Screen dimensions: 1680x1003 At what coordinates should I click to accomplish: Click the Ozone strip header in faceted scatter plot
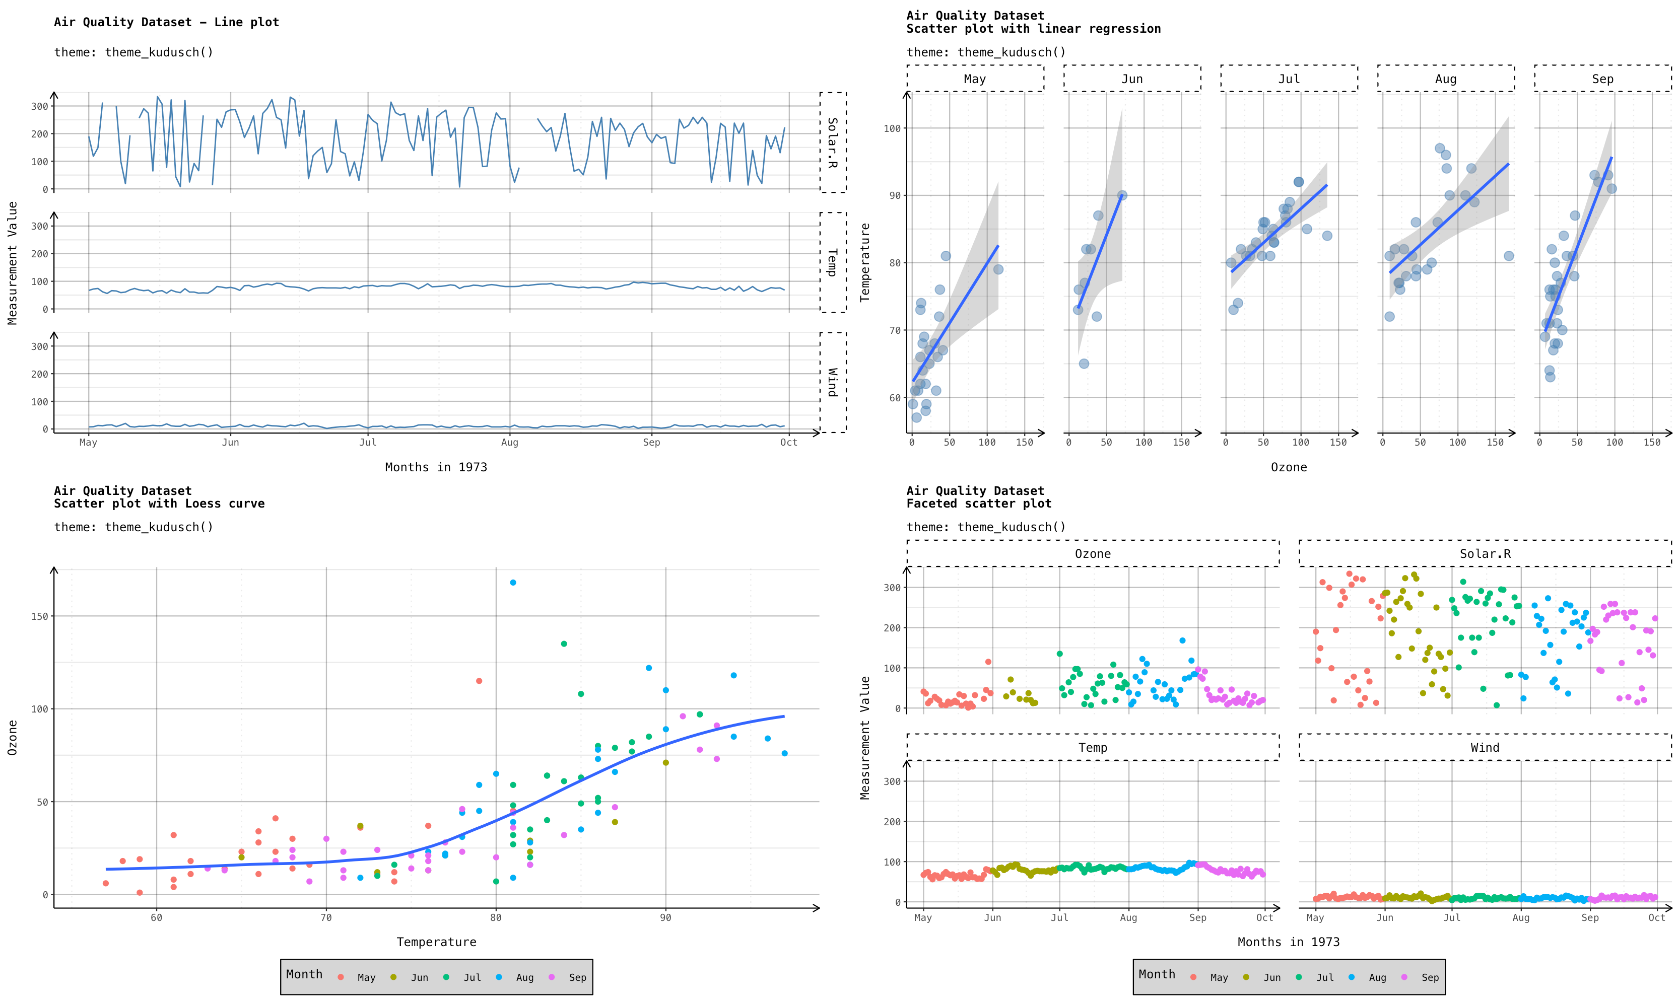[1093, 553]
